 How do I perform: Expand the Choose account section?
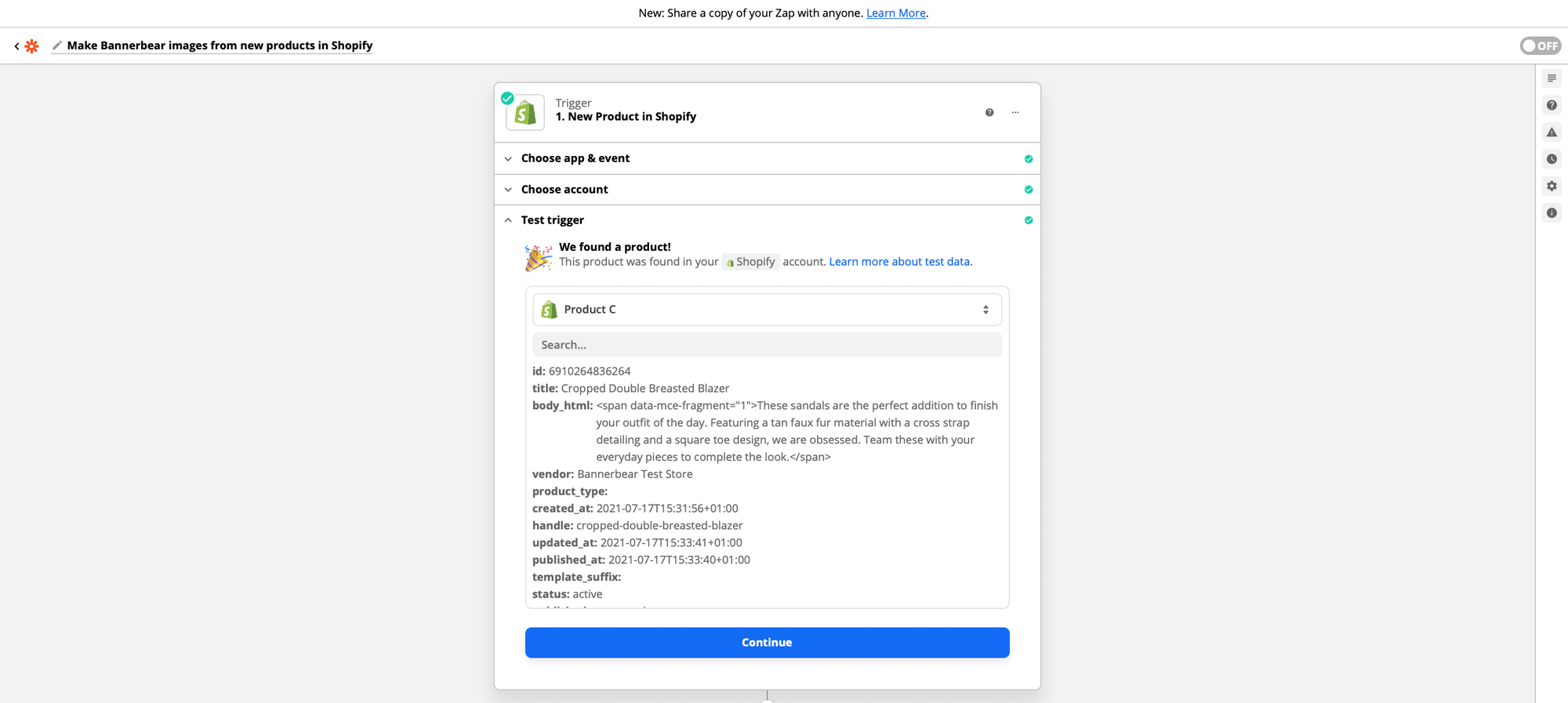(564, 190)
